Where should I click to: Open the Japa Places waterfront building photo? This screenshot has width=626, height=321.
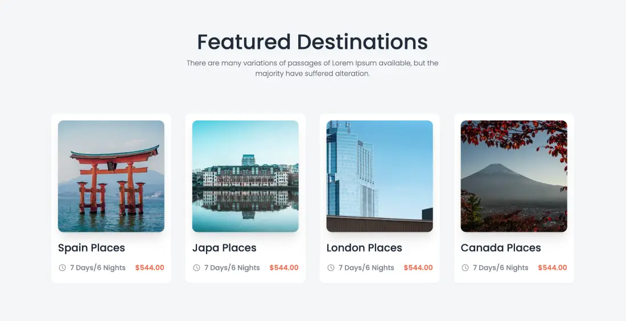(245, 176)
